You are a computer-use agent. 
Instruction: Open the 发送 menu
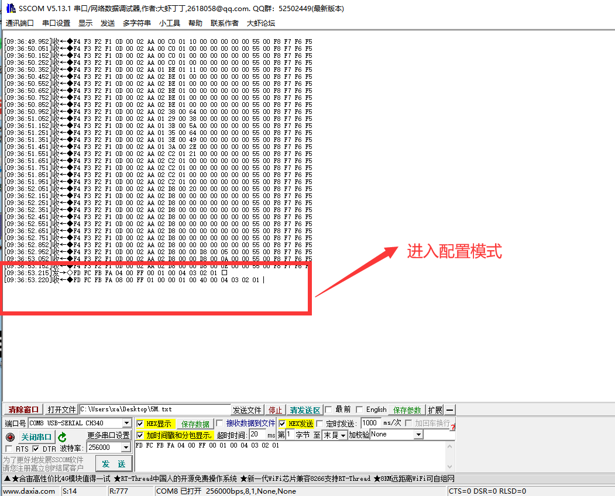(108, 23)
